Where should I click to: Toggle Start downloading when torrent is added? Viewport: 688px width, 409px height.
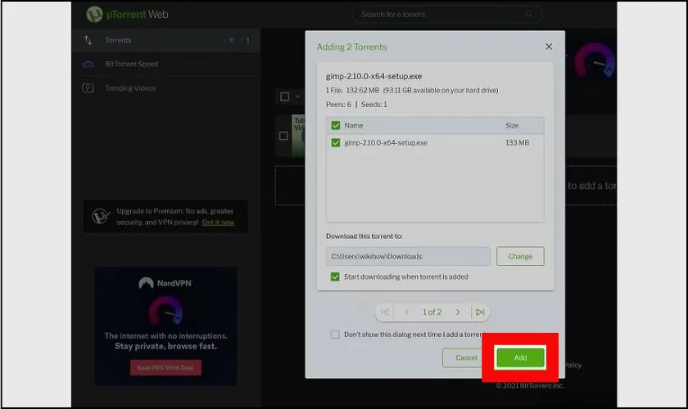[335, 277]
